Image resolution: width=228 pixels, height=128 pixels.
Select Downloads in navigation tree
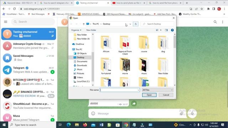click(80, 65)
